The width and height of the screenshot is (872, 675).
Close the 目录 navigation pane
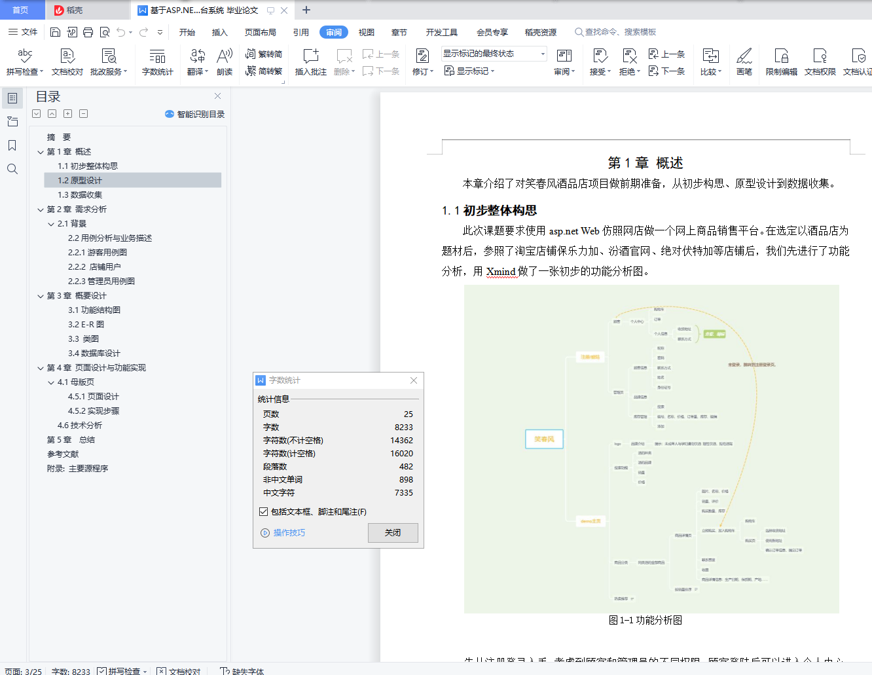218,96
